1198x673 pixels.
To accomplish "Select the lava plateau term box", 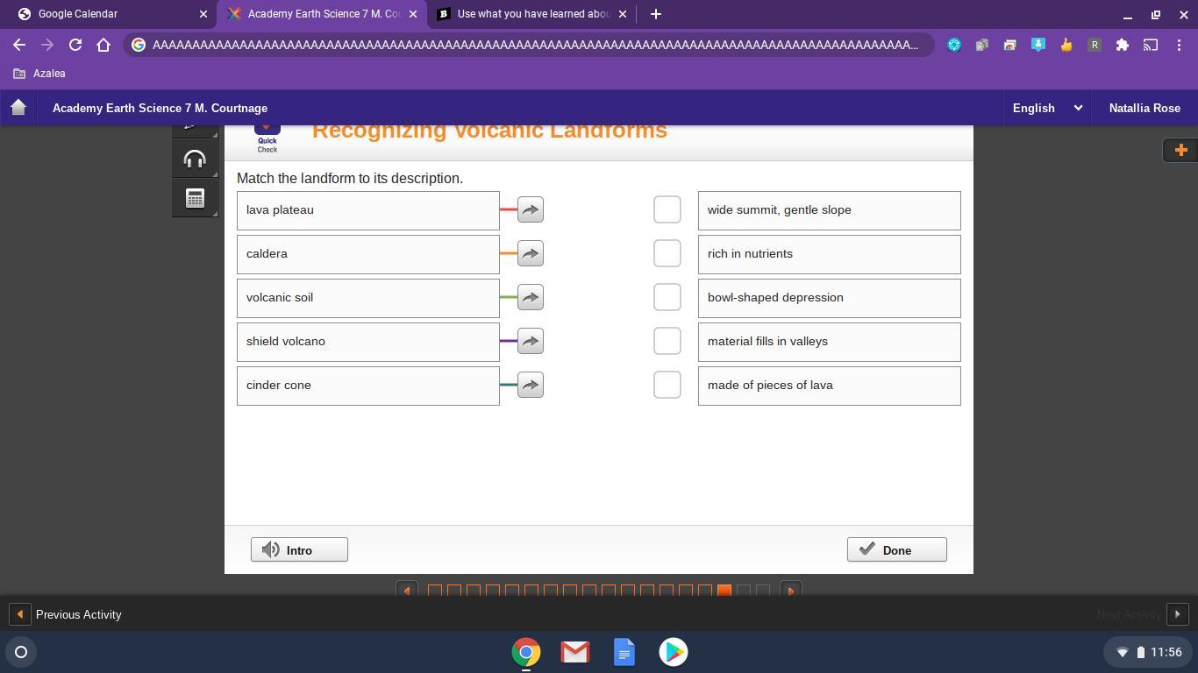I will click(x=368, y=210).
